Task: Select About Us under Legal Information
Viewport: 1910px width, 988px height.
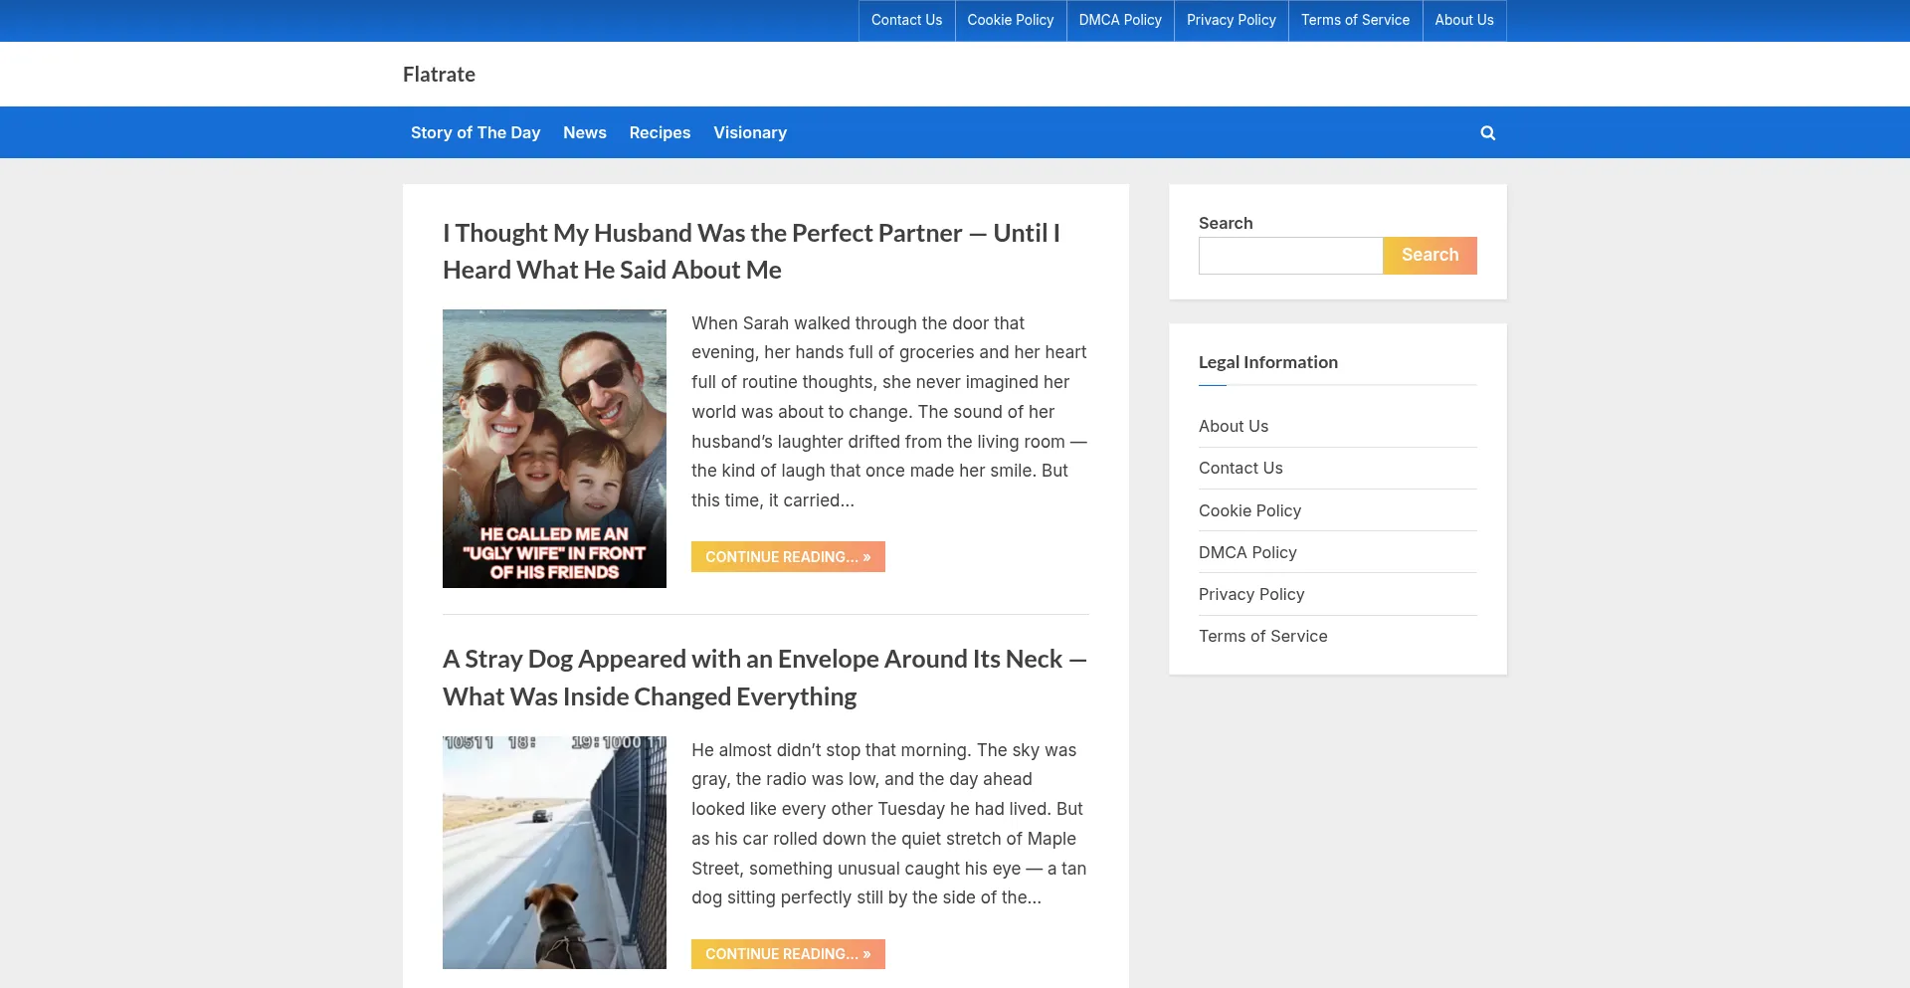Action: [x=1233, y=426]
